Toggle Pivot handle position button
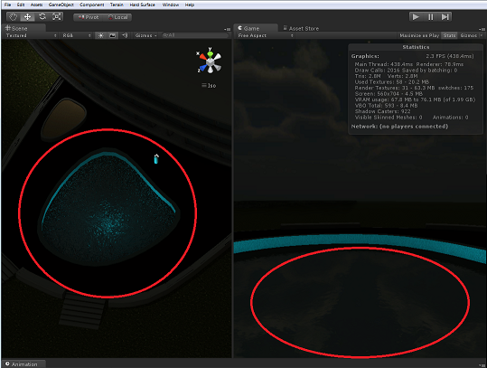 coord(89,17)
